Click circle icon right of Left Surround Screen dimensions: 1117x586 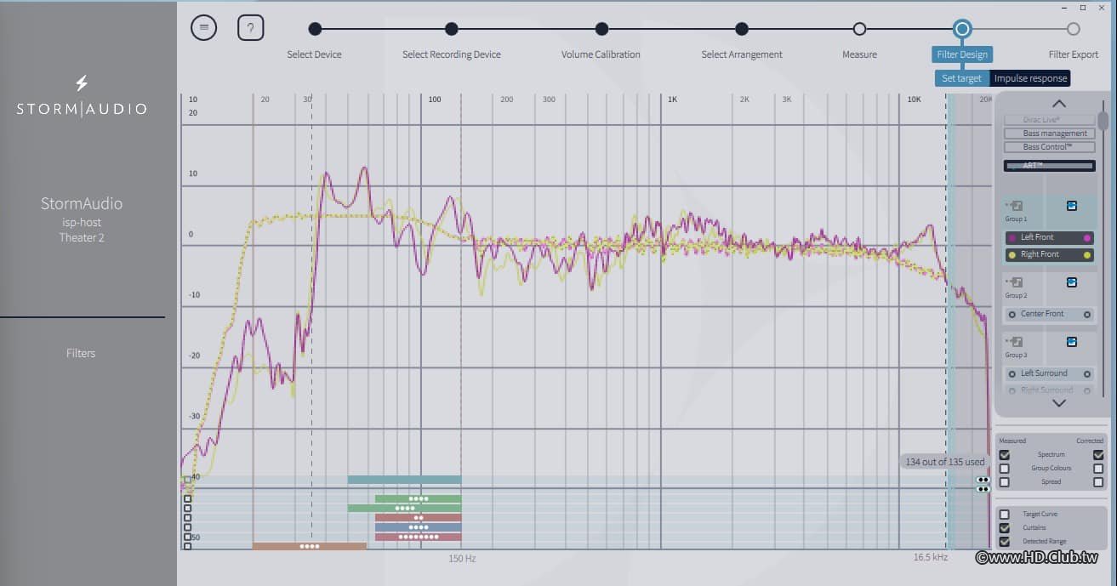1087,374
